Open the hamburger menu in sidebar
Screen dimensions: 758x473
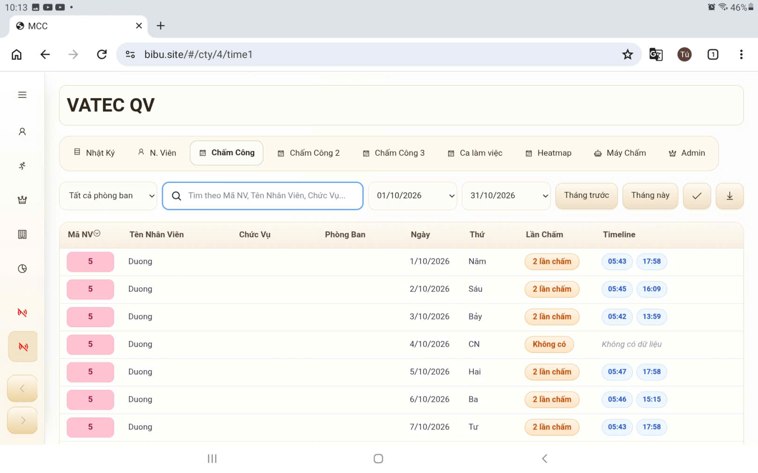pos(22,95)
